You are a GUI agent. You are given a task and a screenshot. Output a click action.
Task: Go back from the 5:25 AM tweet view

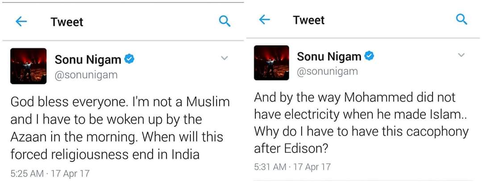point(21,22)
